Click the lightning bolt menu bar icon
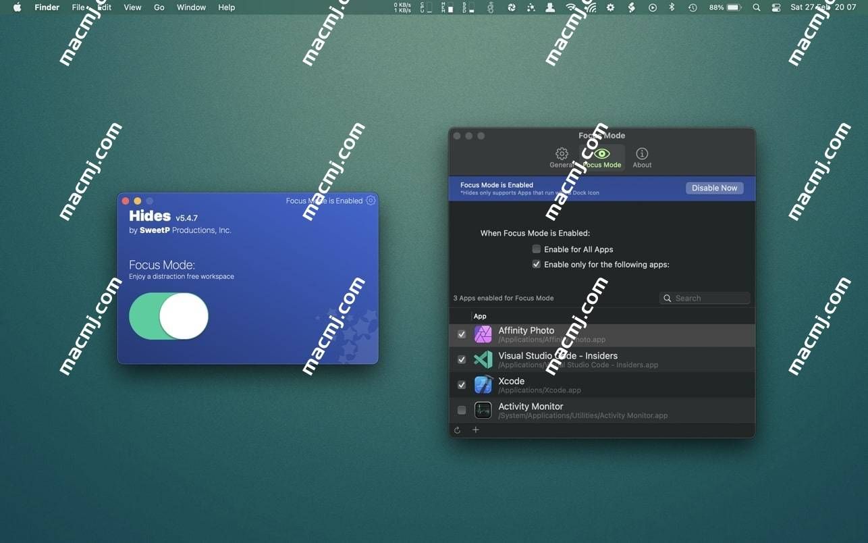 [x=632, y=7]
